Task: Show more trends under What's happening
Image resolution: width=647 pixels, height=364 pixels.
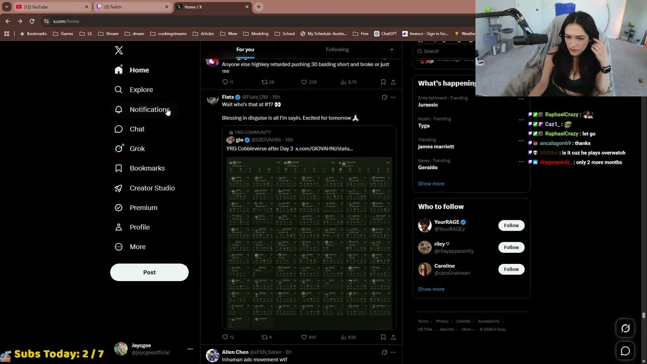Action: coord(431,184)
